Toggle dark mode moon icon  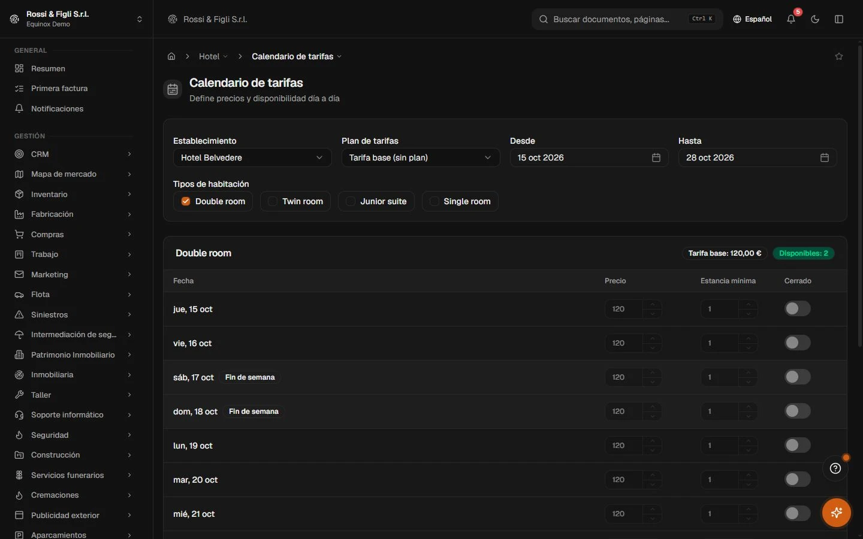click(815, 19)
